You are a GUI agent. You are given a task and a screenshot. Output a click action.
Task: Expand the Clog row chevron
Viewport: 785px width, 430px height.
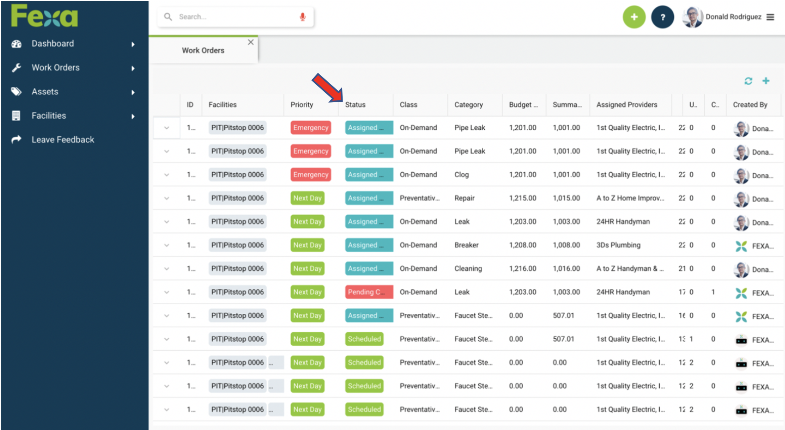(167, 175)
